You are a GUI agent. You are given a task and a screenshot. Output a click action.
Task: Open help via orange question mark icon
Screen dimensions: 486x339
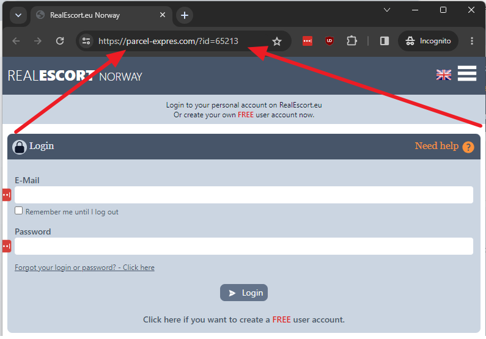(468, 147)
